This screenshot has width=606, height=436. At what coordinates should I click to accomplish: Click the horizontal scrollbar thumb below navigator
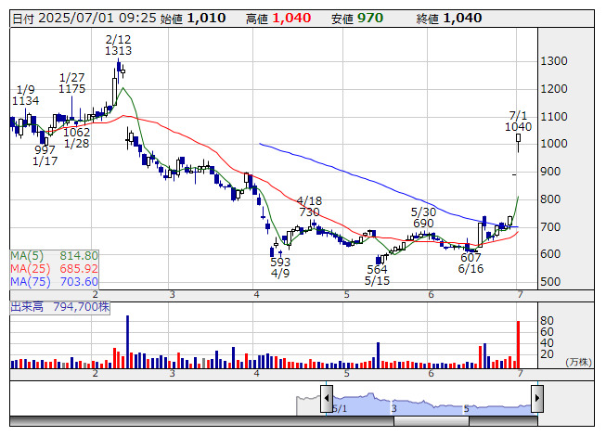pos(432,421)
